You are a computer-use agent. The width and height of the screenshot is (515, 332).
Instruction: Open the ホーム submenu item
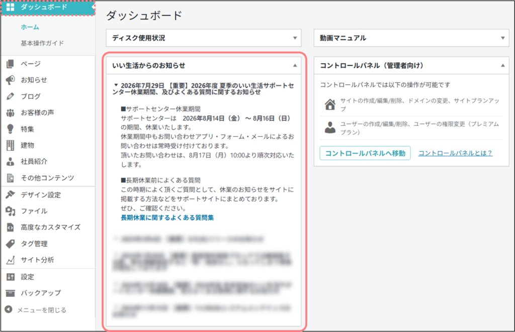coord(30,27)
